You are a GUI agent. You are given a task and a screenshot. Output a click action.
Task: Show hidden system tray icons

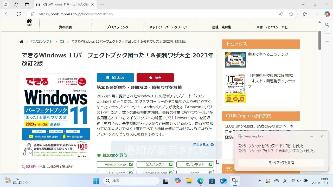[260, 181]
